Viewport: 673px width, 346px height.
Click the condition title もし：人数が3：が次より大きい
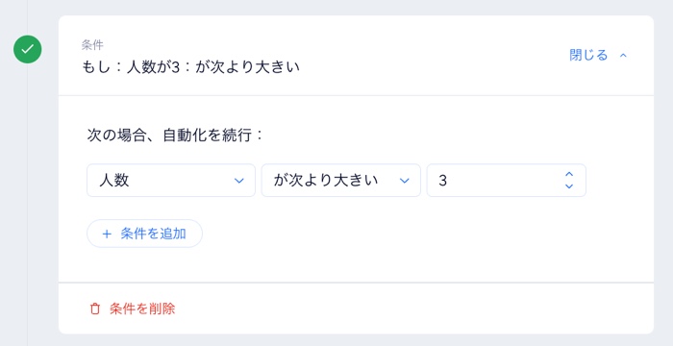[190, 67]
